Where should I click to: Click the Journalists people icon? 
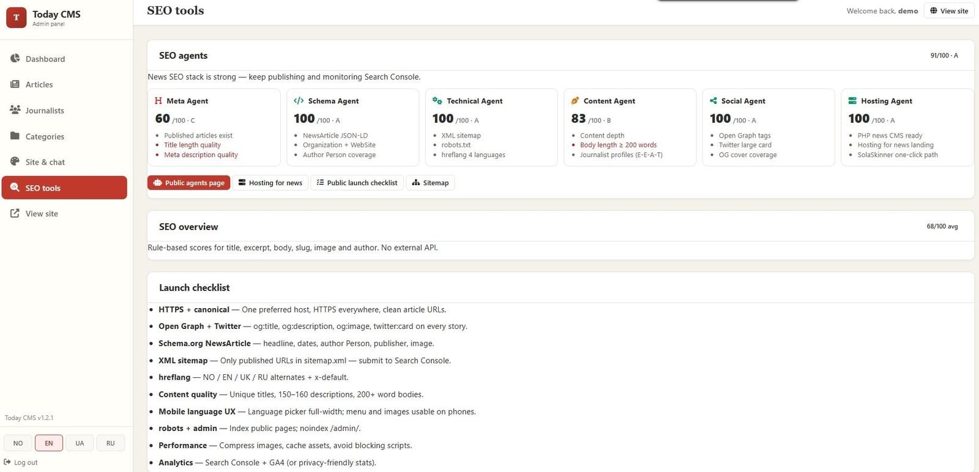click(15, 109)
